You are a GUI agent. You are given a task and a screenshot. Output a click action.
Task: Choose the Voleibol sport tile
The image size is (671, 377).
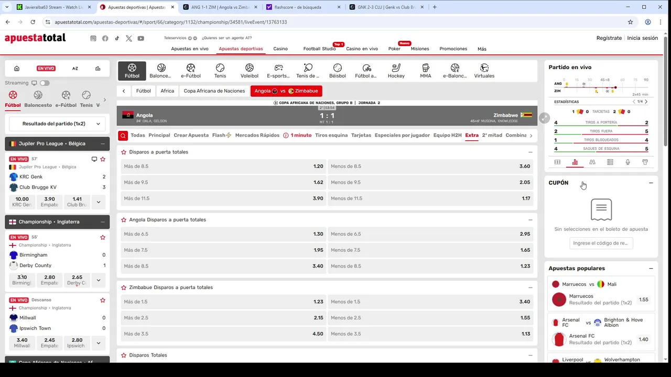coord(250,71)
